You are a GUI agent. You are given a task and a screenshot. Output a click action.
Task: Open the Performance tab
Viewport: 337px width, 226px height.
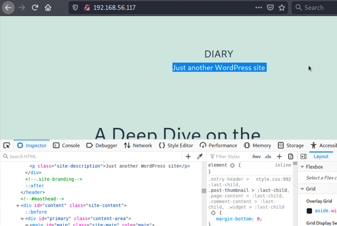[x=218, y=146]
